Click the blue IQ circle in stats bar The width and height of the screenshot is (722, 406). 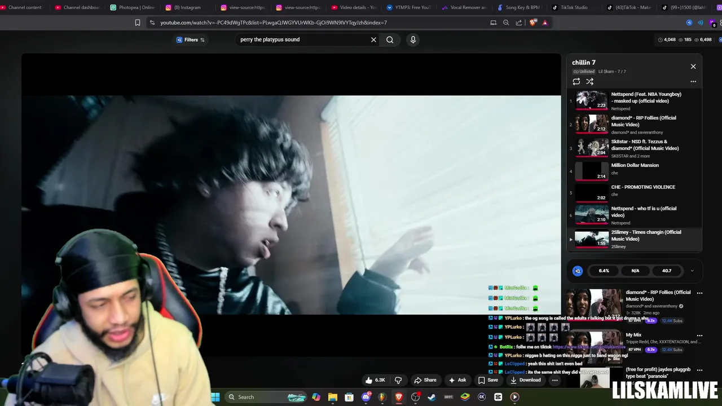(578, 271)
